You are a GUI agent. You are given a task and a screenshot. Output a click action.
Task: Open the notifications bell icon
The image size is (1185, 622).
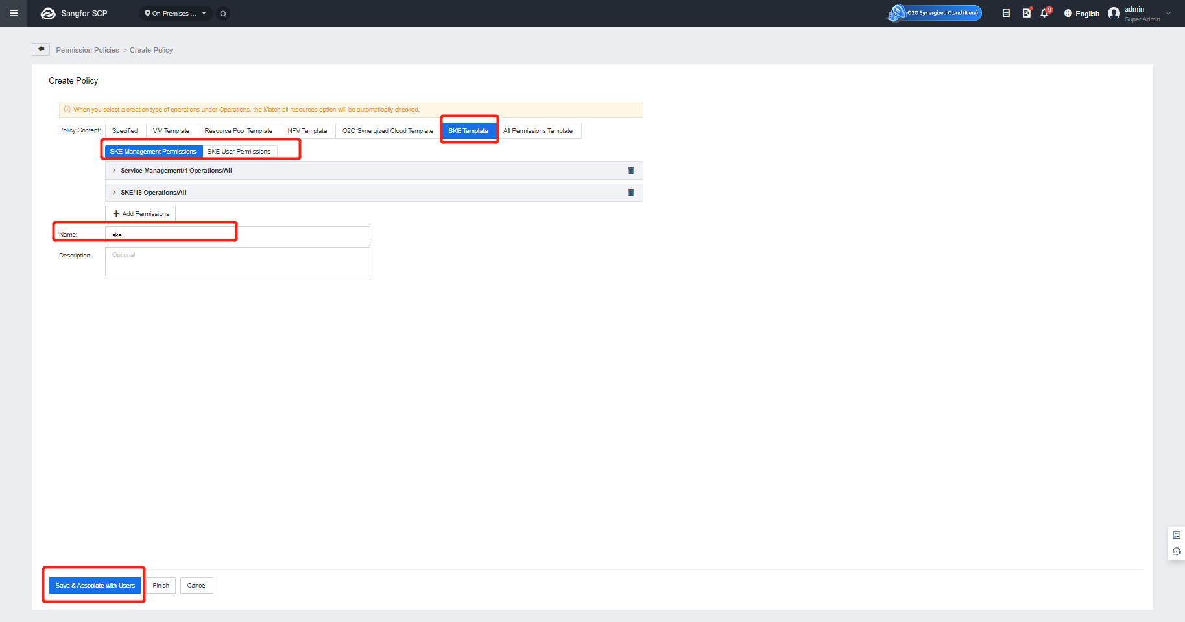point(1044,13)
